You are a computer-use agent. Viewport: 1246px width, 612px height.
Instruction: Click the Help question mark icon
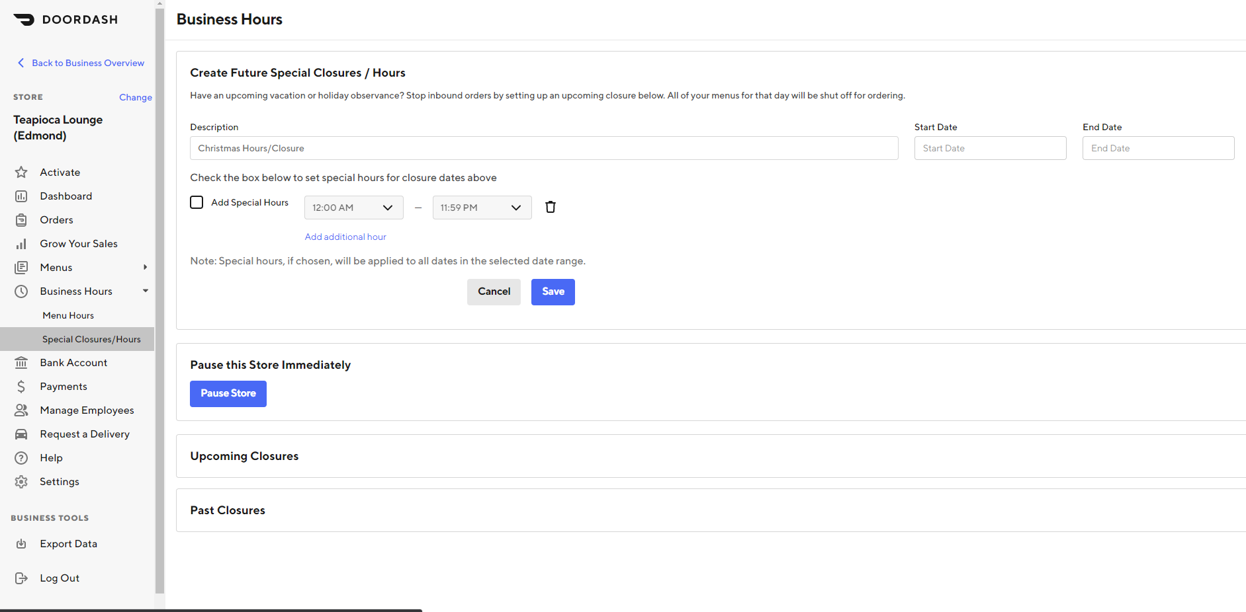click(21, 458)
